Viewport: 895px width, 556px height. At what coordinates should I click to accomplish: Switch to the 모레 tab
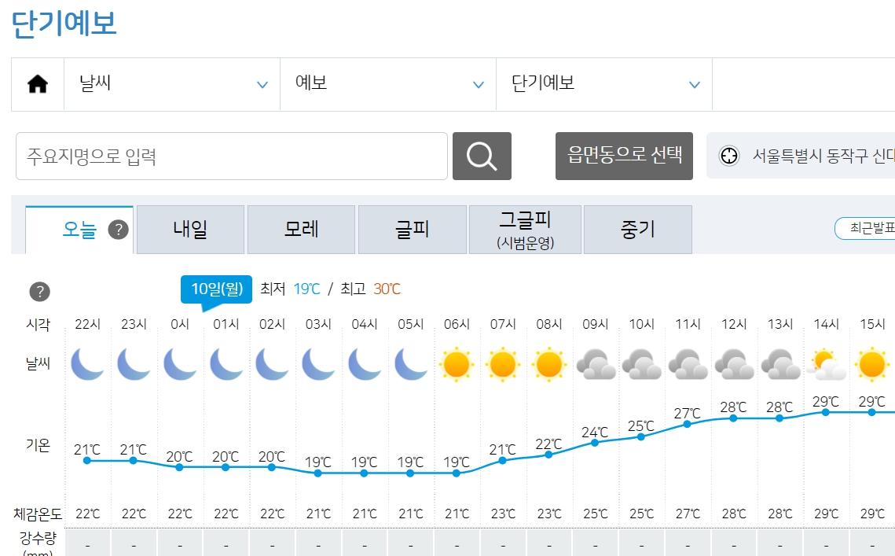(302, 230)
